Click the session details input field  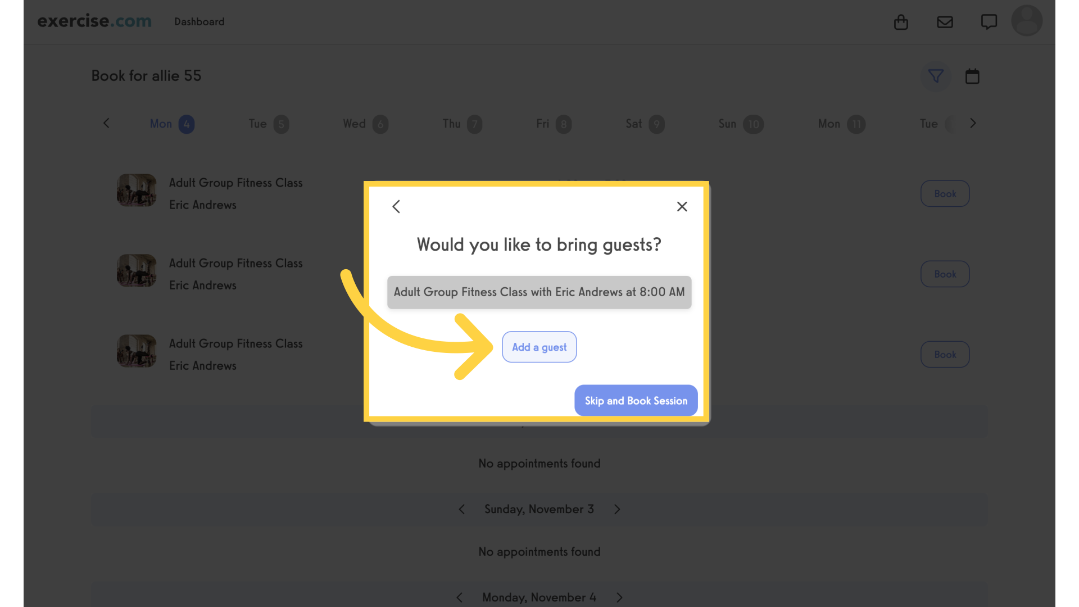[x=539, y=292]
